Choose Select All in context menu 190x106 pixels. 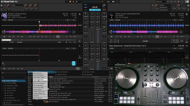(40, 96)
